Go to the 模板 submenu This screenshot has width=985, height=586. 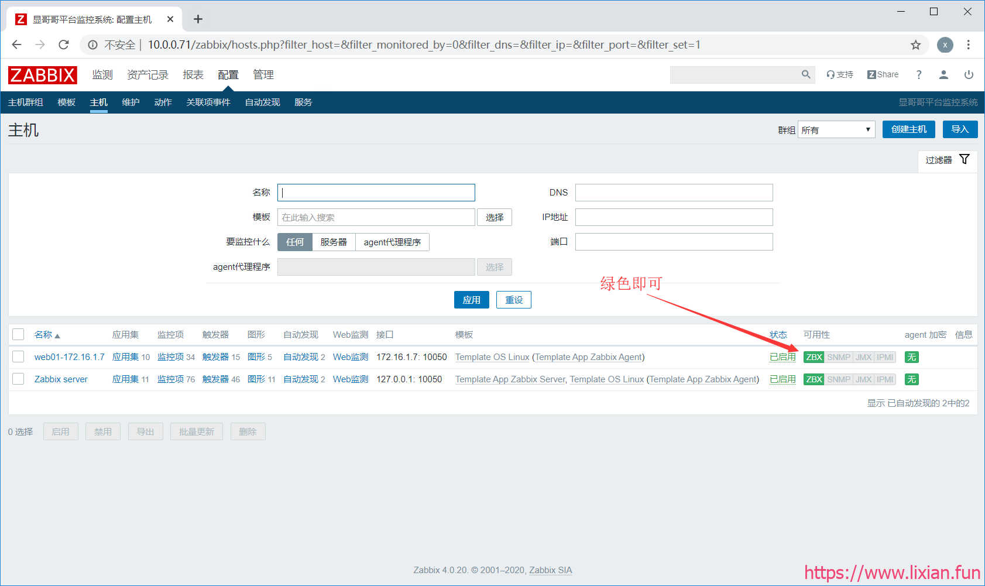coord(67,102)
